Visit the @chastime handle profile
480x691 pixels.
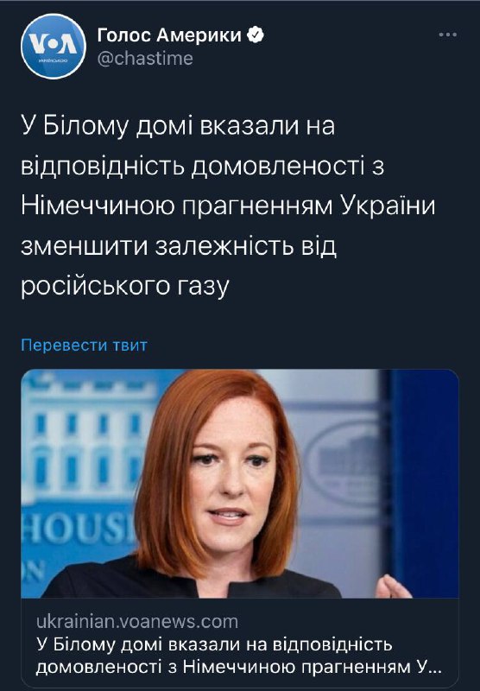point(145,58)
